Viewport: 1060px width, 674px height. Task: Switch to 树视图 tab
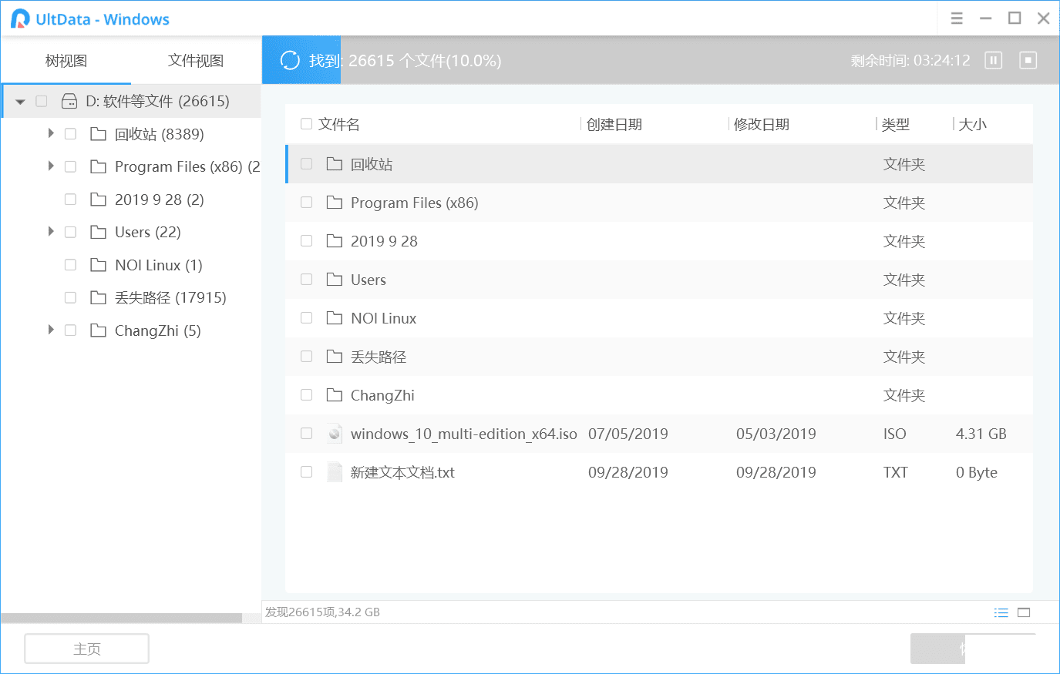point(66,61)
